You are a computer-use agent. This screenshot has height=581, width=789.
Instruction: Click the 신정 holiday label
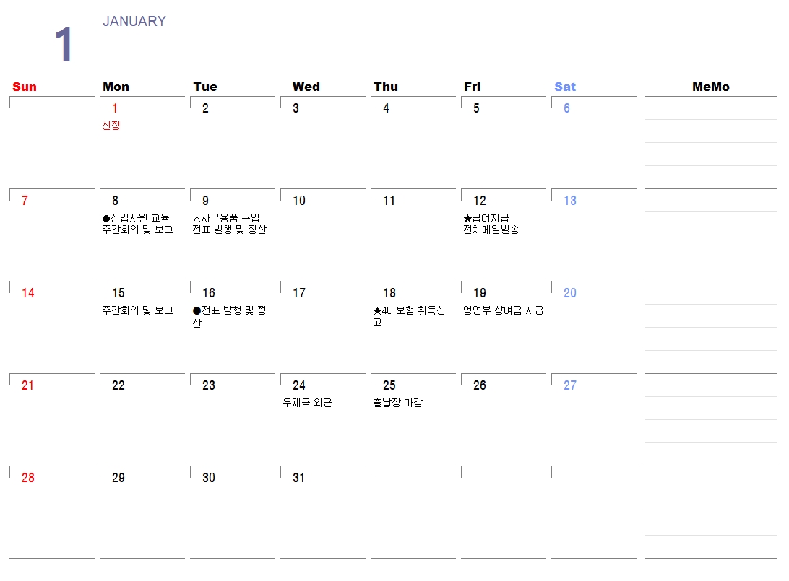click(x=111, y=125)
